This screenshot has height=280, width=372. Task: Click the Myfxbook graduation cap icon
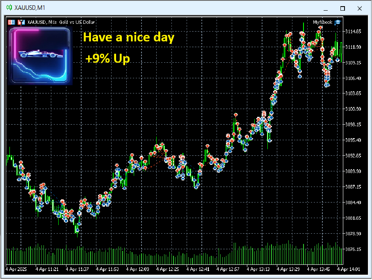tap(338, 22)
